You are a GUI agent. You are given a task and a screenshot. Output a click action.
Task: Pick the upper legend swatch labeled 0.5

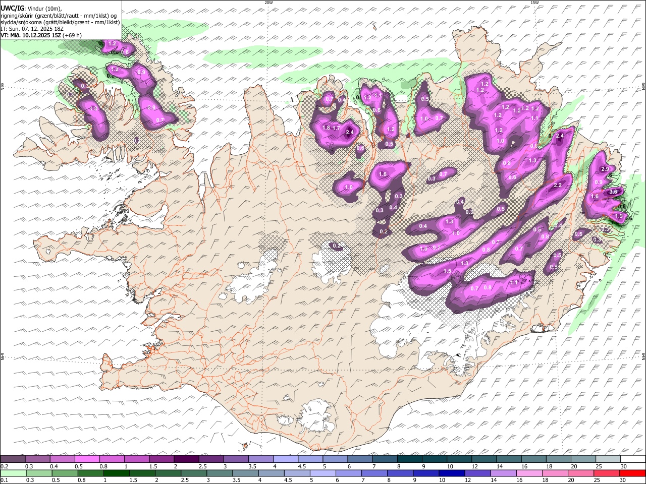coord(87,459)
